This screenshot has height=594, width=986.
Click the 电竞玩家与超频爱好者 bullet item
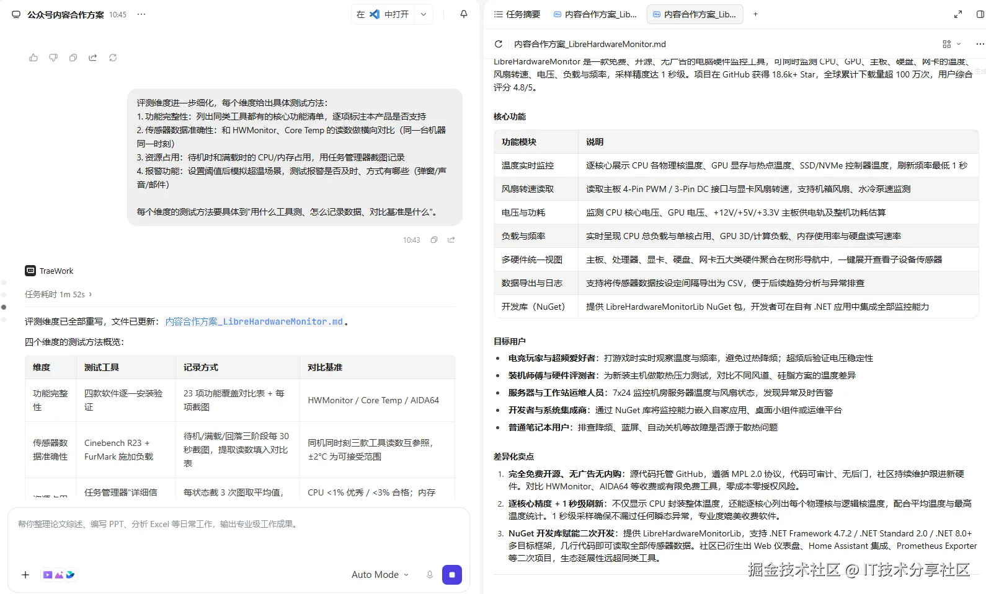click(x=690, y=358)
